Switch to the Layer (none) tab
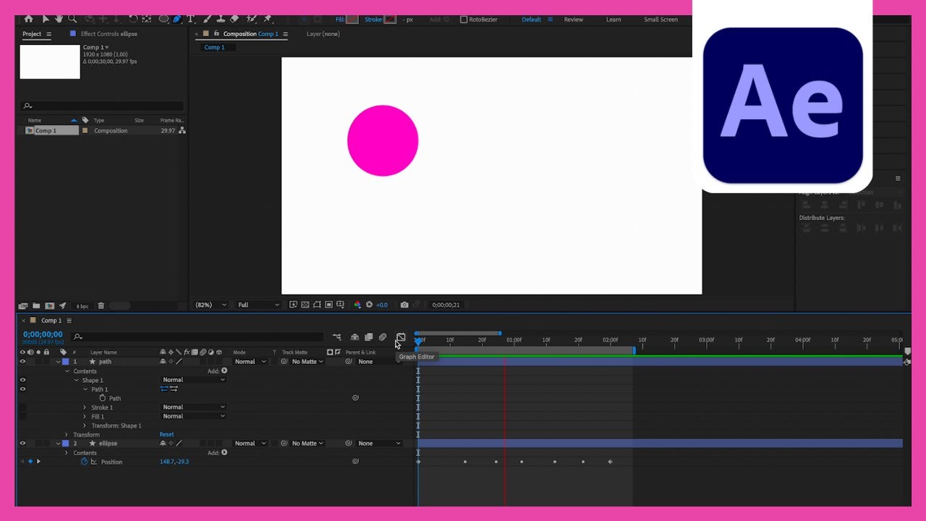926x521 pixels. pyautogui.click(x=323, y=34)
